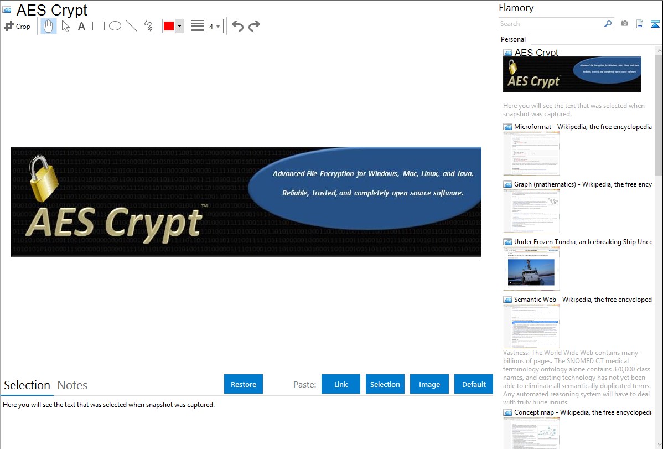Pick the freehand scribble tool
This screenshot has width=663, height=449.
[x=148, y=26]
